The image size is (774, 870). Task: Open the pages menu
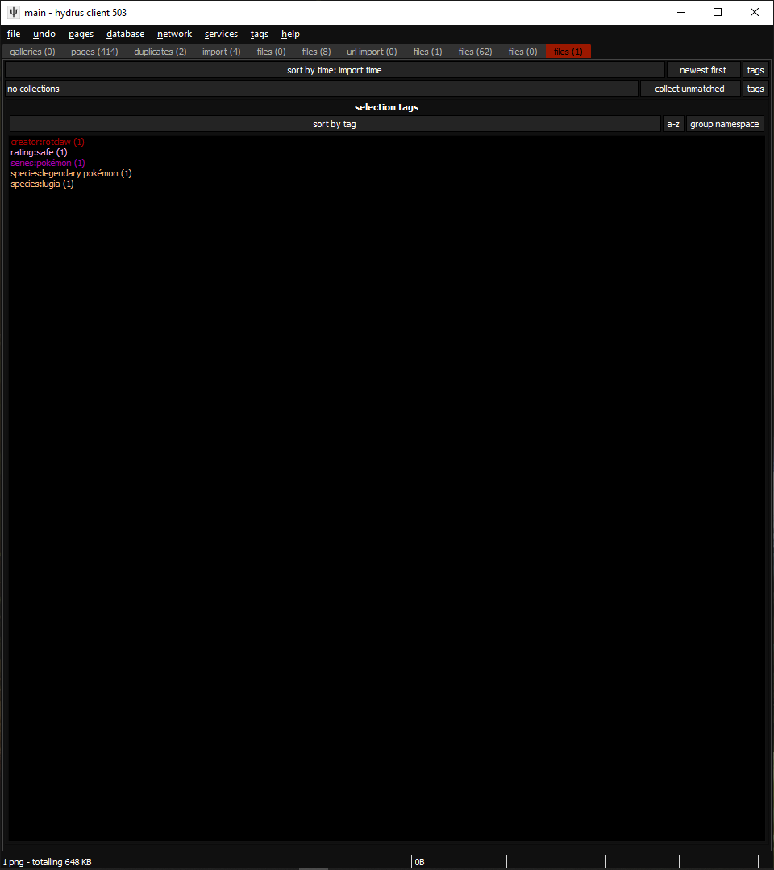point(81,34)
